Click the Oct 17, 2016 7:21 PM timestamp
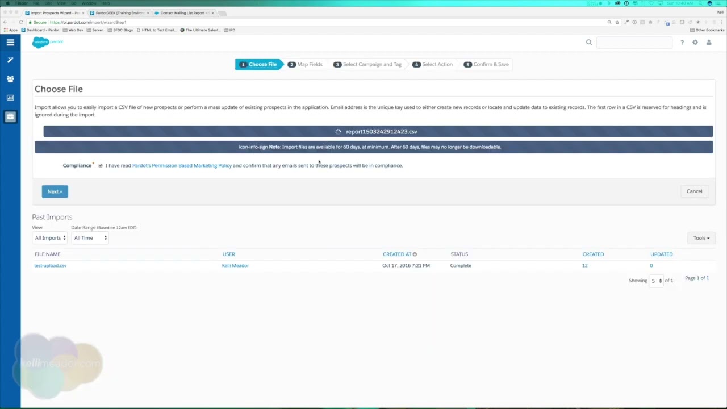The image size is (727, 409). pos(406,266)
